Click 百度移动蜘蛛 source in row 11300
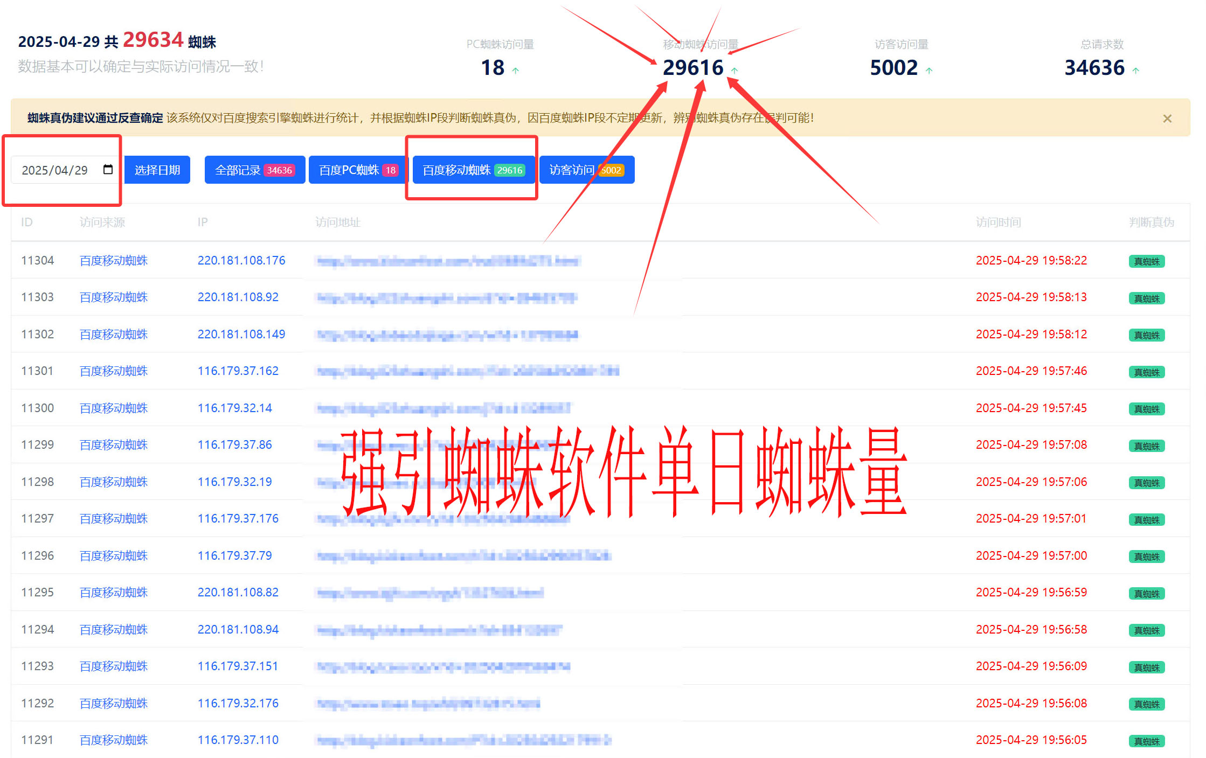 coord(114,408)
